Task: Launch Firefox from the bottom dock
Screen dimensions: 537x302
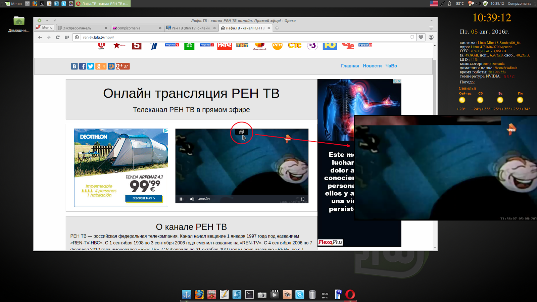Action: click(x=199, y=294)
